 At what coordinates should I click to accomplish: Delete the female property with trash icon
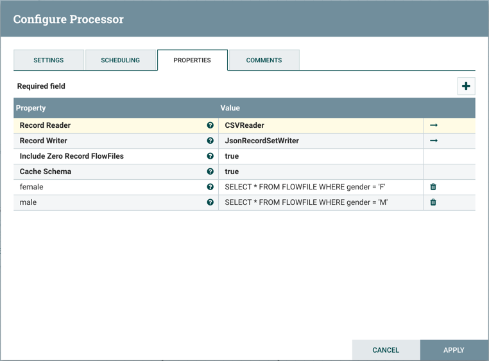pos(433,187)
